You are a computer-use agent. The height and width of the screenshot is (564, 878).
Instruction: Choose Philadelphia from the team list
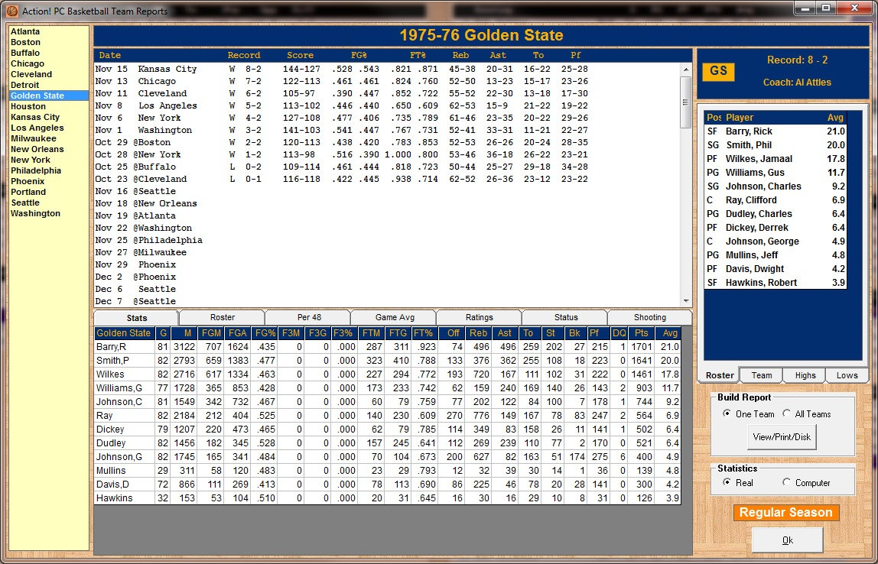coord(36,170)
